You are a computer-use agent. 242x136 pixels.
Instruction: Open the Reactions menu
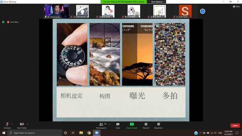[159, 126]
